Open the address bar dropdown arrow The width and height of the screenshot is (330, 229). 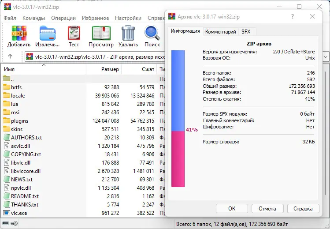pyautogui.click(x=326, y=57)
